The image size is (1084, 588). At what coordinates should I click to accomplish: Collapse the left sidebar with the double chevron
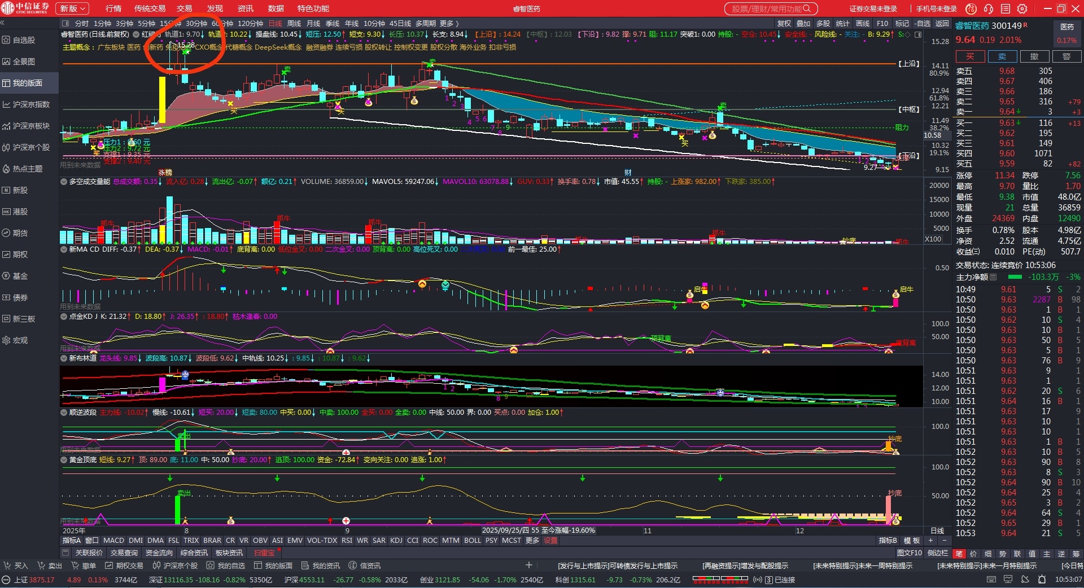coord(3,23)
